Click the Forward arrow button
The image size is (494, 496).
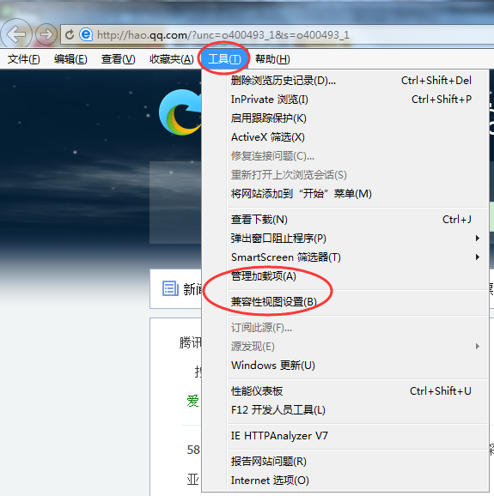point(46,34)
